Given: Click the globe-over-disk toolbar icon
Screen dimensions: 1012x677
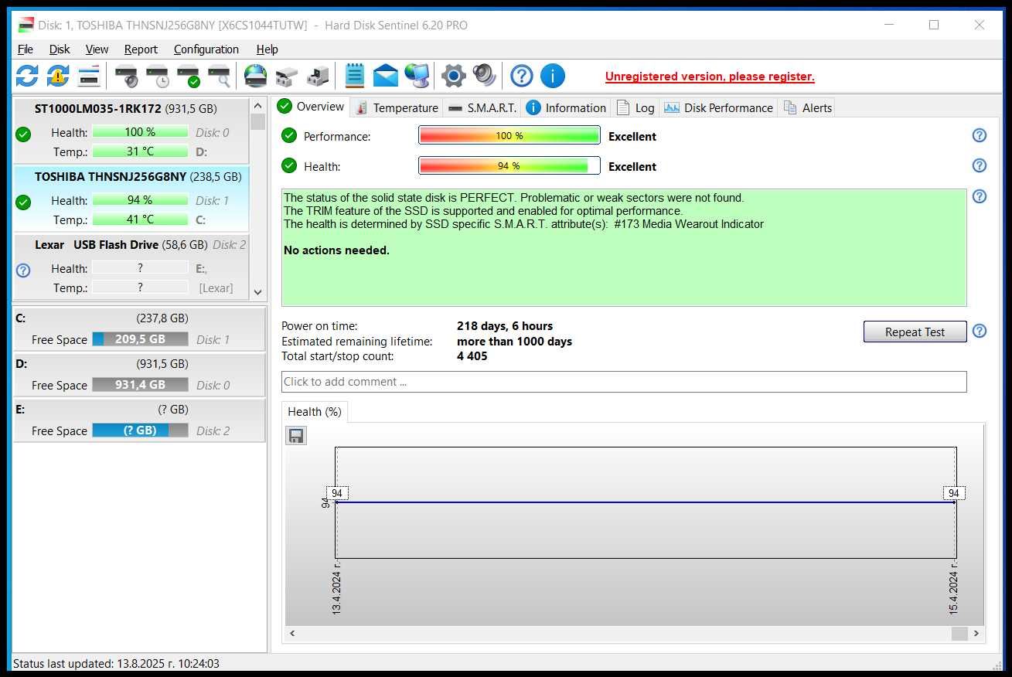Looking at the screenshot, I should [255, 76].
